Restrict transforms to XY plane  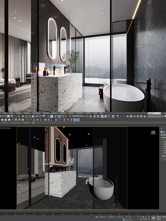(x=75, y=120)
